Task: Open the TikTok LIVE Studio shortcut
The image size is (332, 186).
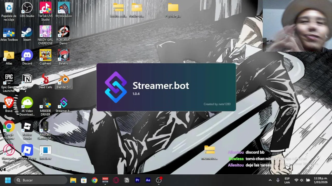Action: [45, 11]
